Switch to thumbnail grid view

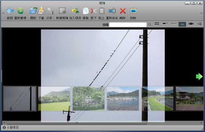coord(157,24)
